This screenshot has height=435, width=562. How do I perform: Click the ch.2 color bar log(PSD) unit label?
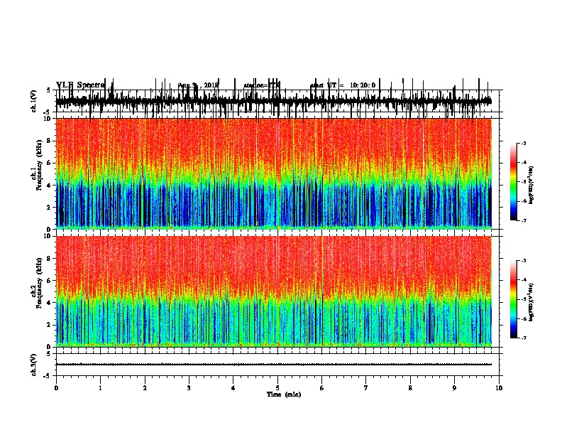(x=531, y=303)
